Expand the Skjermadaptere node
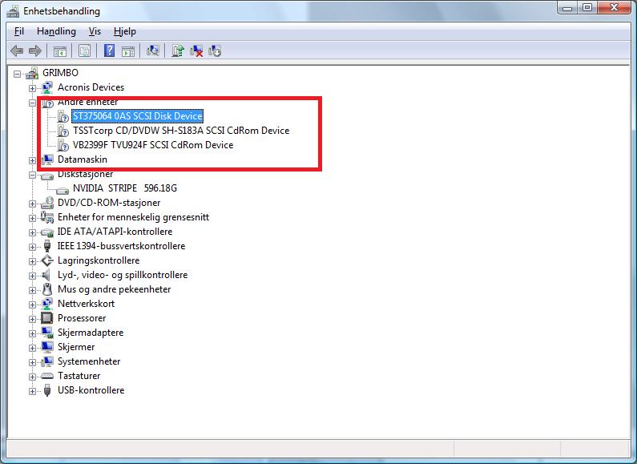This screenshot has width=637, height=464. click(32, 333)
